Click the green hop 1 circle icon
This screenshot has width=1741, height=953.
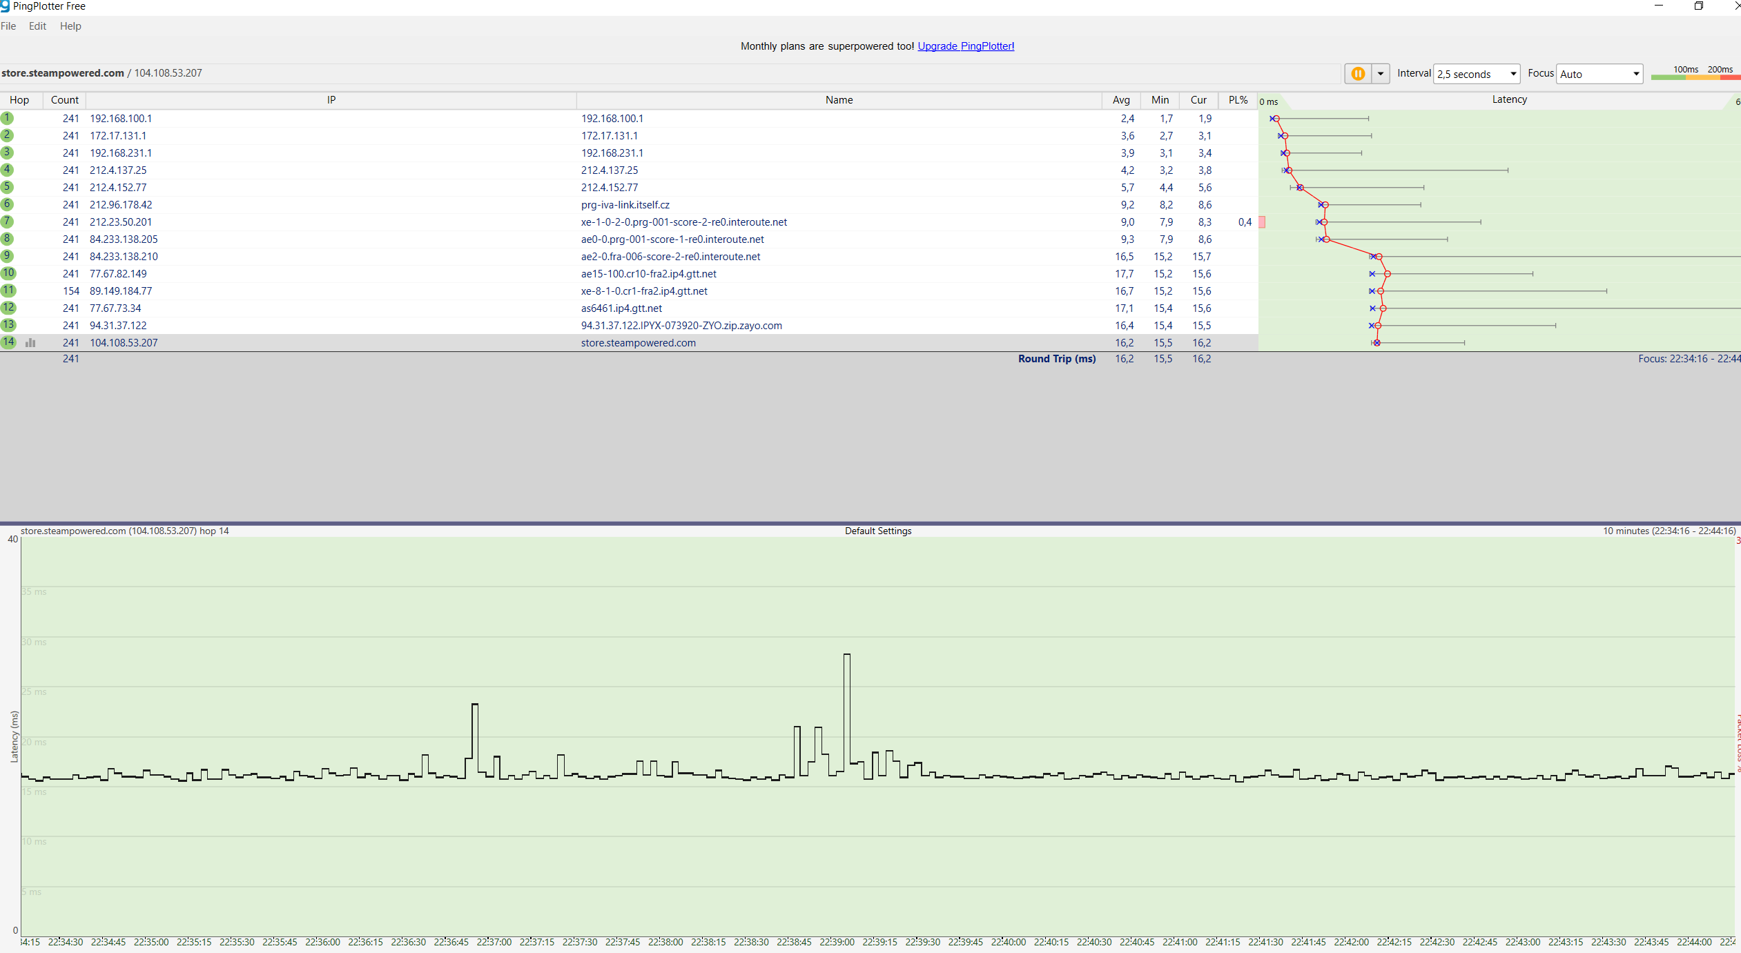[8, 118]
